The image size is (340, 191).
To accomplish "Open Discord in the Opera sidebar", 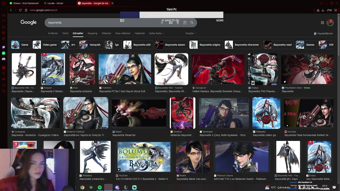I will (x=3, y=59).
